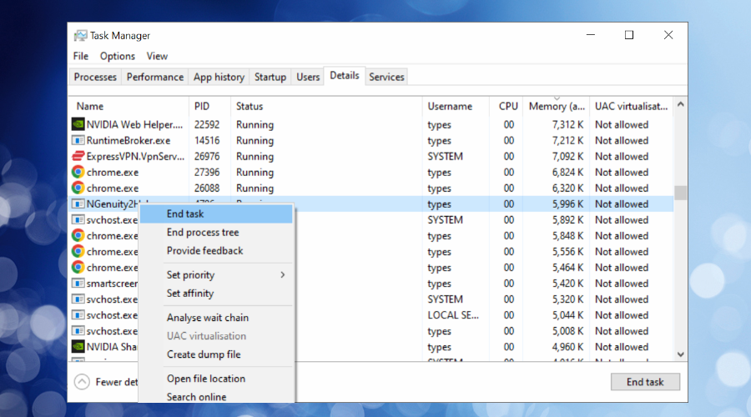Screen dimensions: 751x417
Task: Sort by the UAC virtualisation column header
Action: [x=632, y=106]
